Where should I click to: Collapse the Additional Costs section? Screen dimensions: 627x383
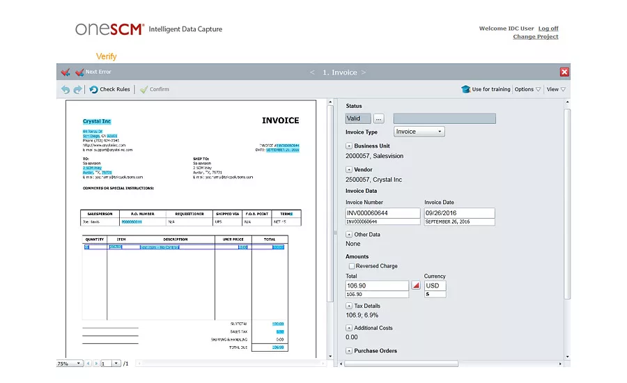tap(349, 328)
